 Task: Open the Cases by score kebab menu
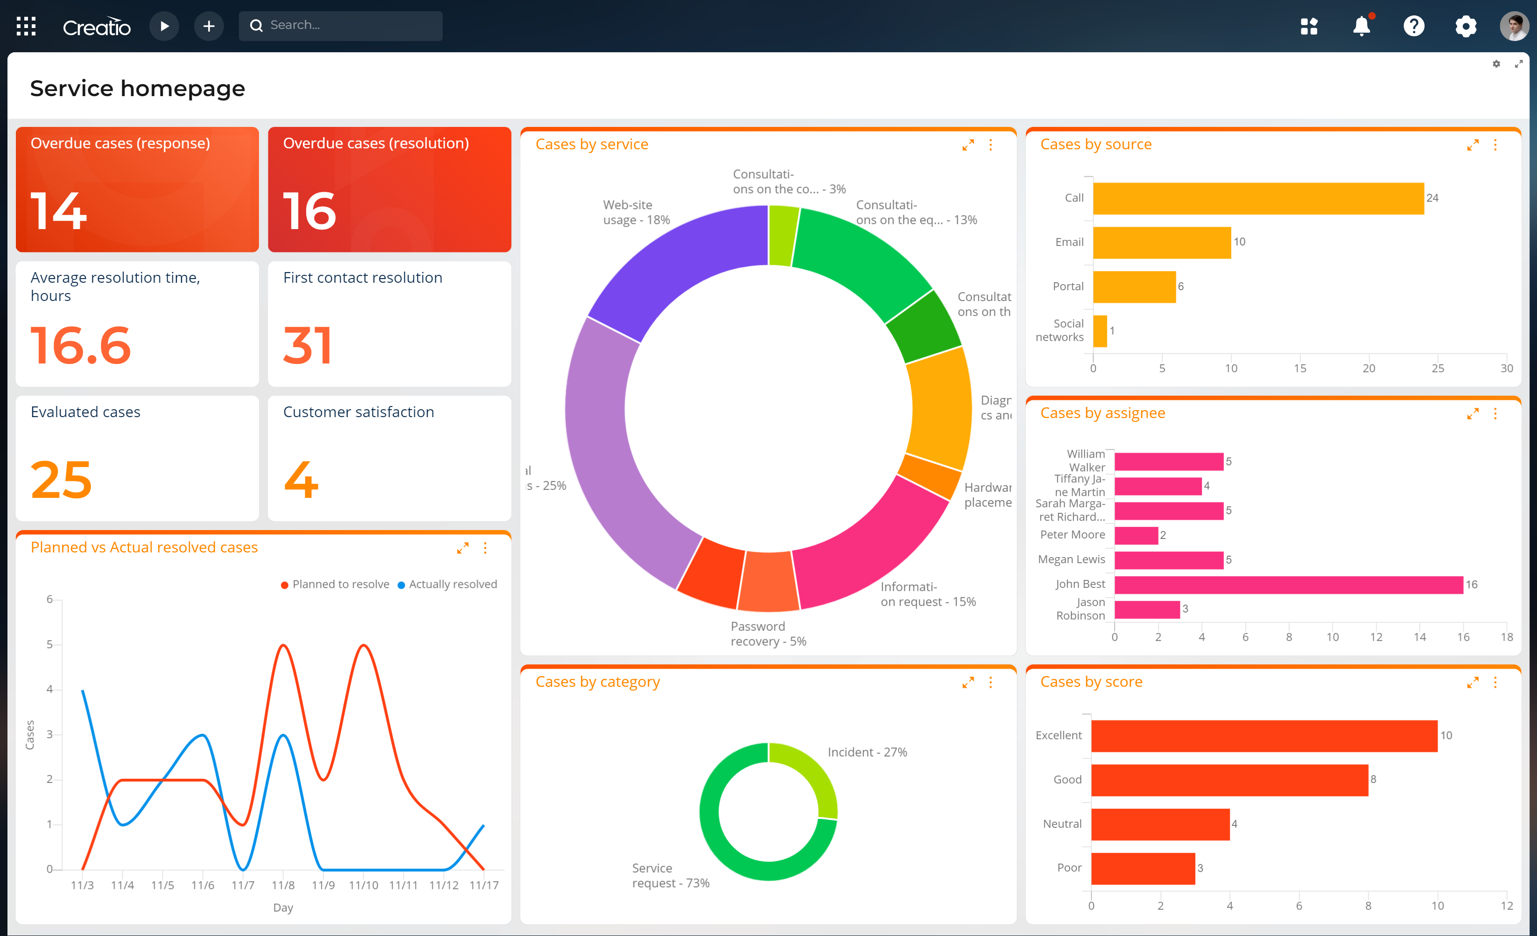pos(1496,682)
